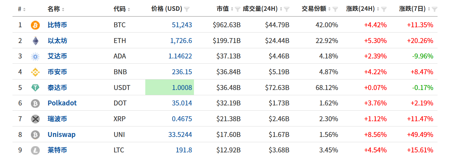452x157 pixels.
Task: Click the USDT Tether coin icon
Action: point(35,88)
